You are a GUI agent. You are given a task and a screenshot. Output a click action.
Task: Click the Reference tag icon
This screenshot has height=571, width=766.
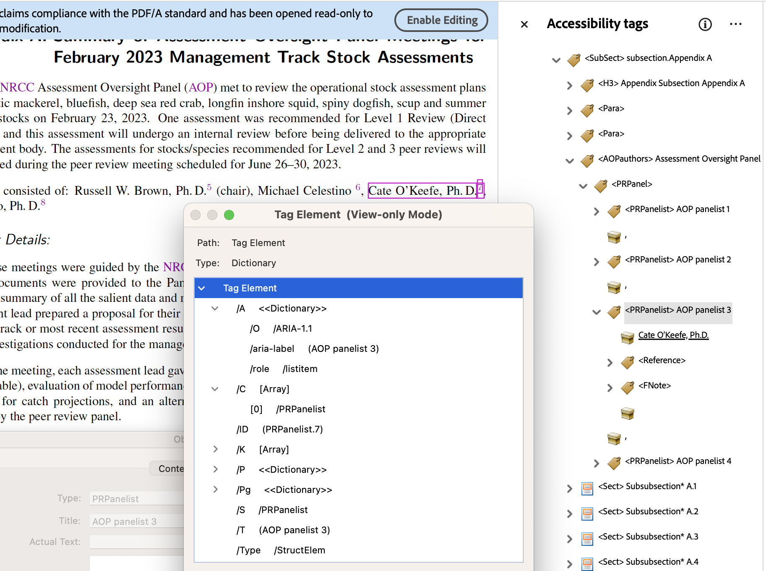627,361
